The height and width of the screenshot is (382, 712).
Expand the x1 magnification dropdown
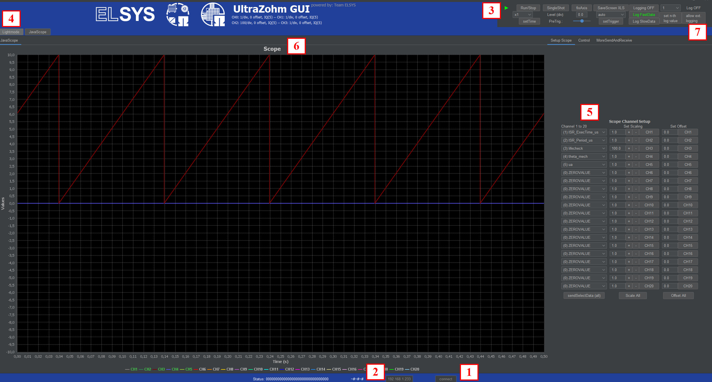click(522, 15)
